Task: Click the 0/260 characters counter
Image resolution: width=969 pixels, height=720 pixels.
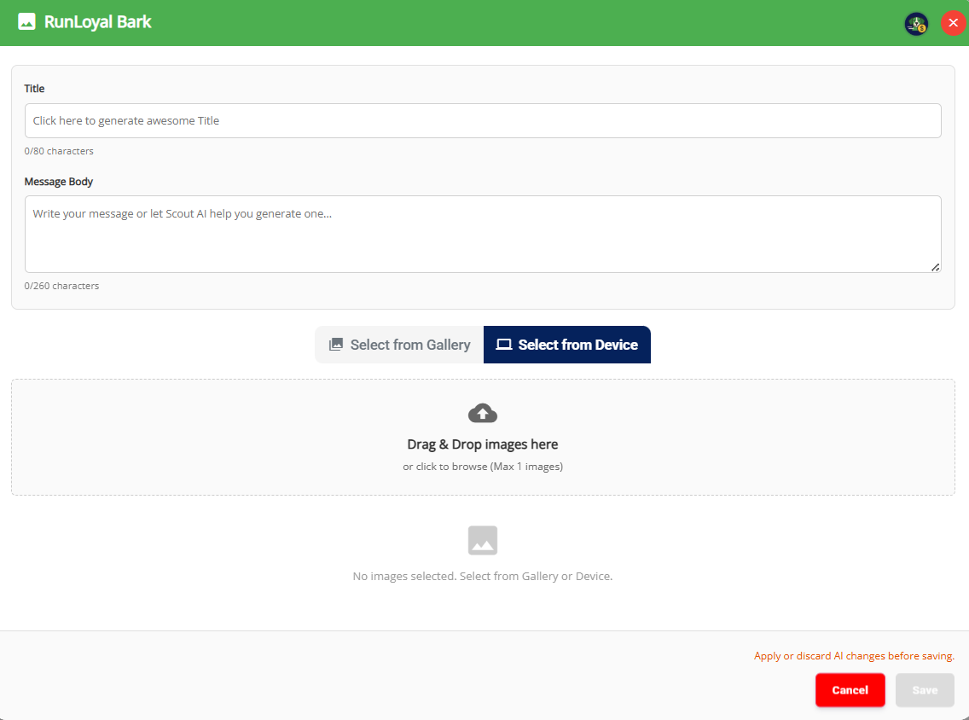Action: coord(61,286)
